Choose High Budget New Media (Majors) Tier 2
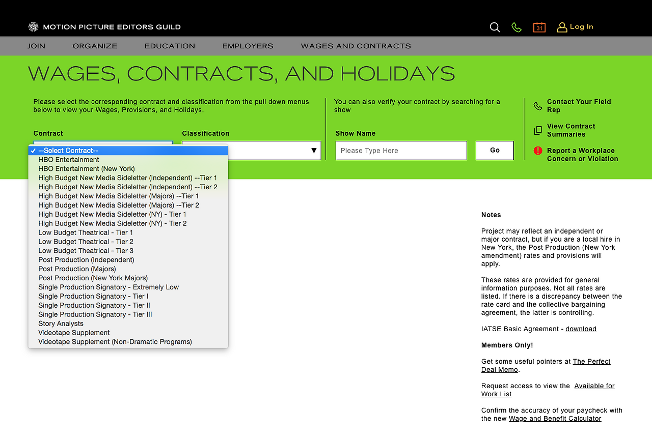 pyautogui.click(x=128, y=206)
